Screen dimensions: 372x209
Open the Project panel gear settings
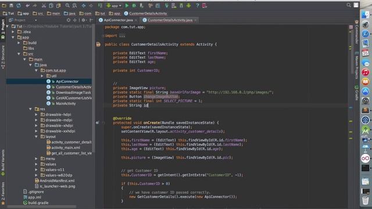84,20
